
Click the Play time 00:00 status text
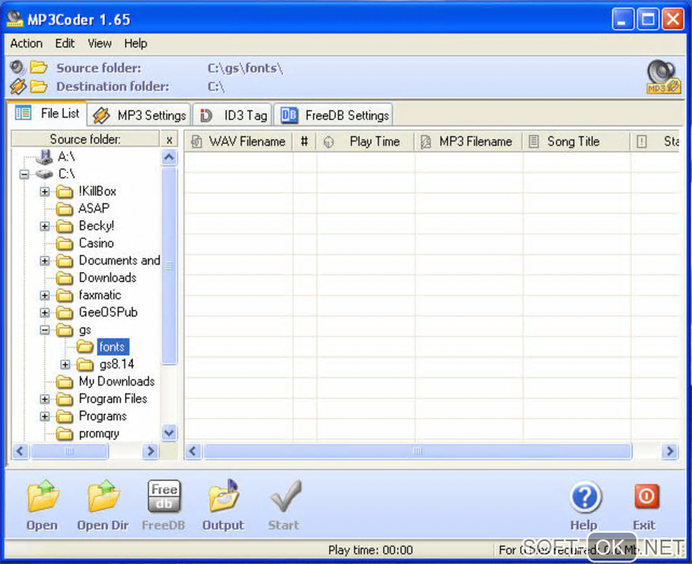pos(370,550)
